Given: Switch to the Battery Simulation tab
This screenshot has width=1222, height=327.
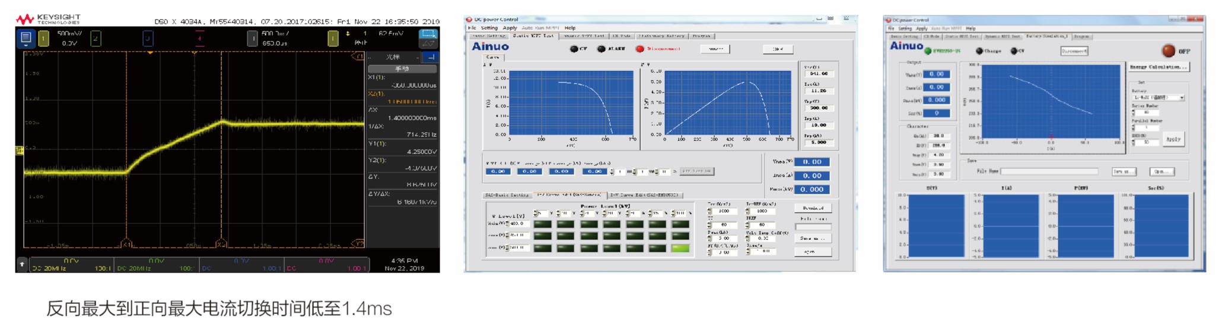Looking at the screenshot, I should pyautogui.click(x=1046, y=37).
